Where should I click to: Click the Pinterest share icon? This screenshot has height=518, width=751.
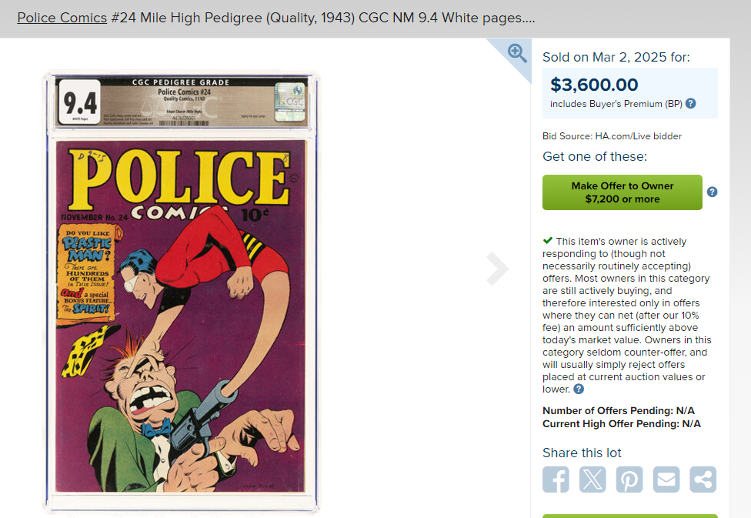point(629,479)
